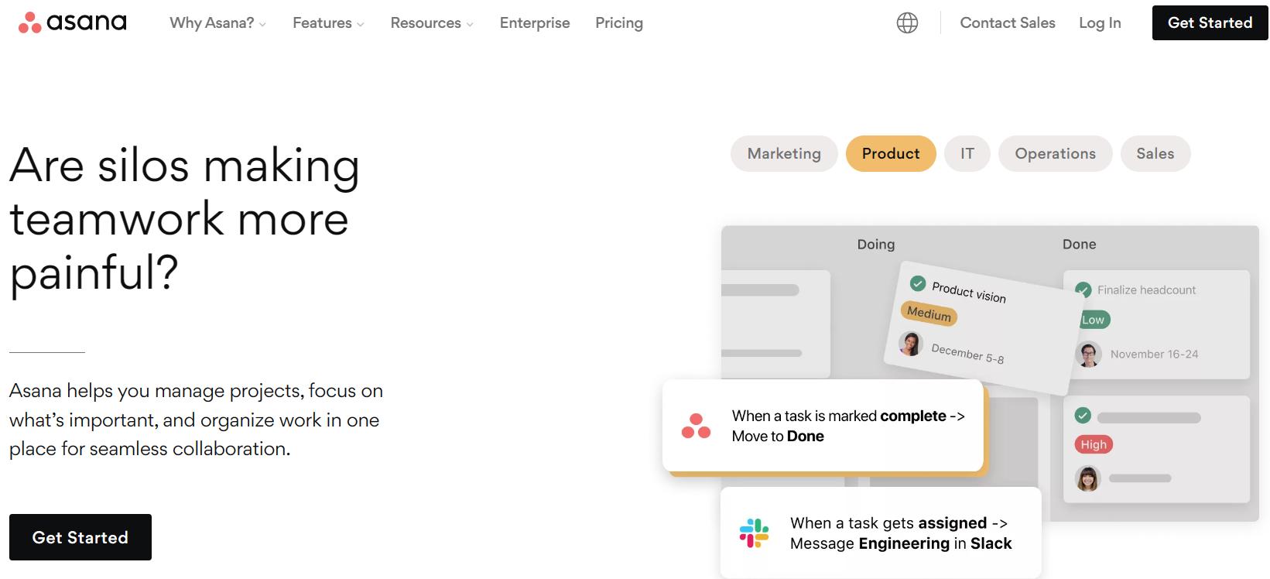Open the Resources dropdown menu
Viewport: 1270px width, 579px height.
(x=432, y=23)
